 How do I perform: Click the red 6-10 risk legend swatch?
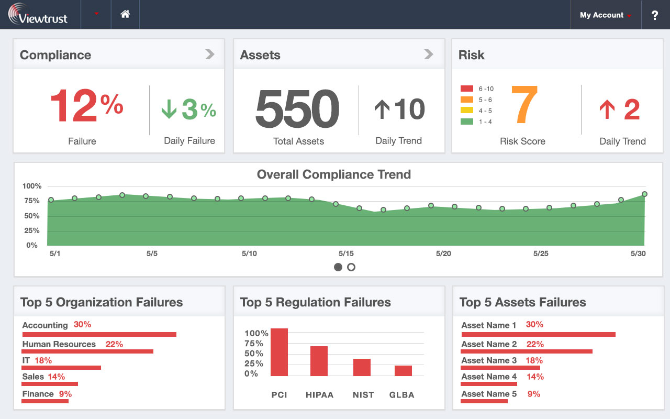point(466,89)
